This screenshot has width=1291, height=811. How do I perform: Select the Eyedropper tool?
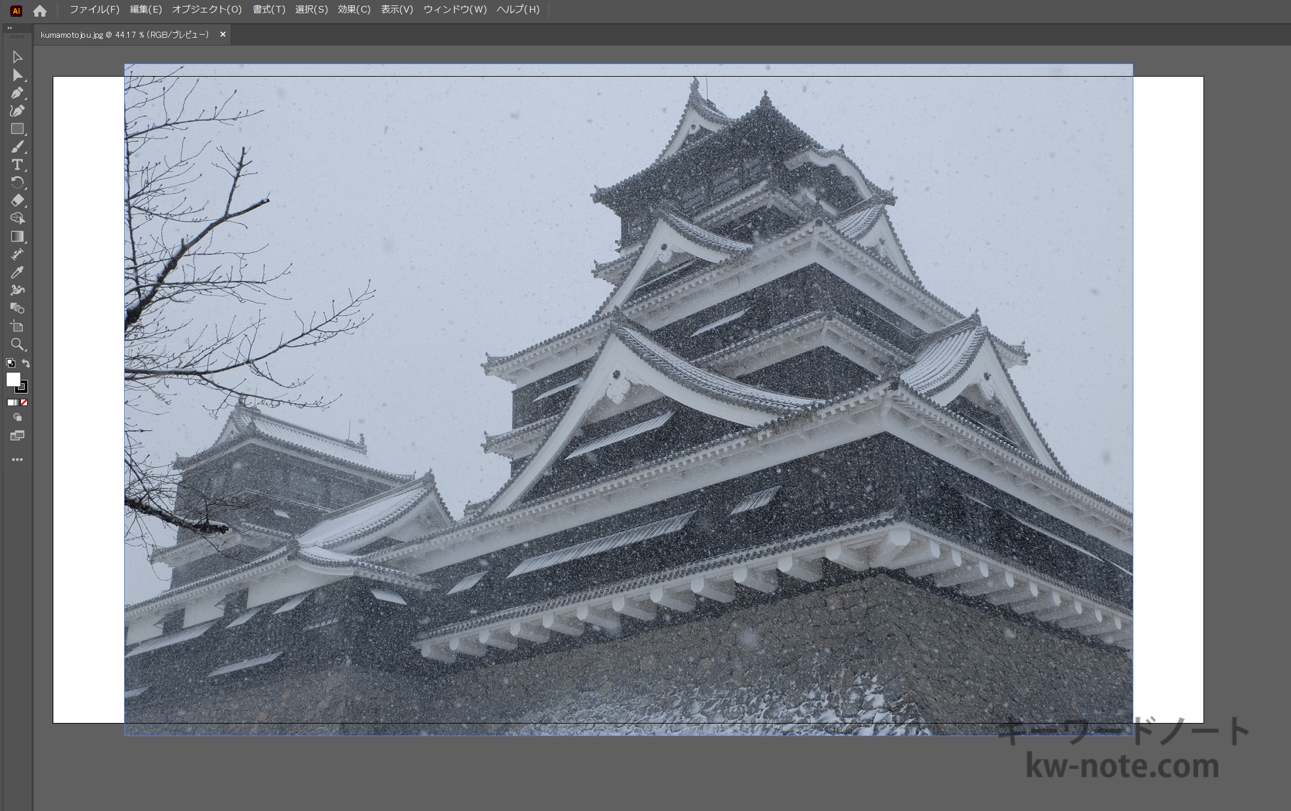[x=17, y=273]
